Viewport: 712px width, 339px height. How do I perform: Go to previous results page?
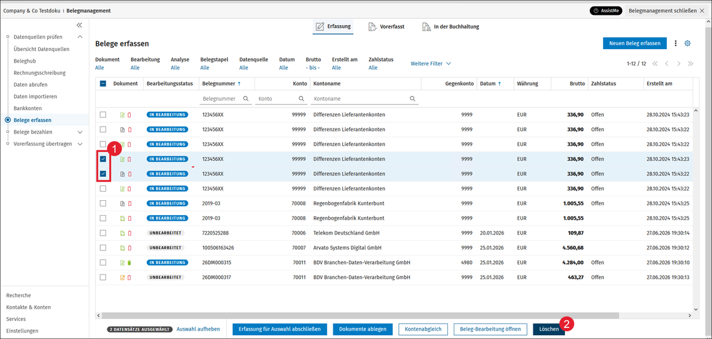coord(667,63)
